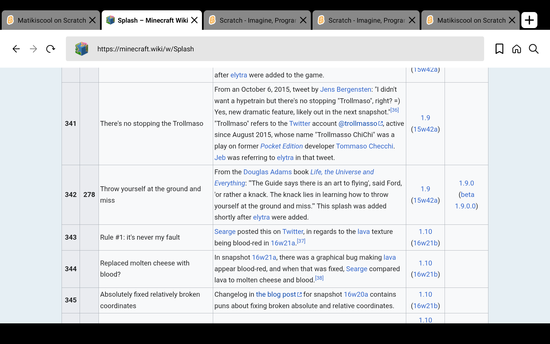The image size is (550, 344).
Task: Close the Splash – Minecraft Wiki tab
Action: coord(195,20)
